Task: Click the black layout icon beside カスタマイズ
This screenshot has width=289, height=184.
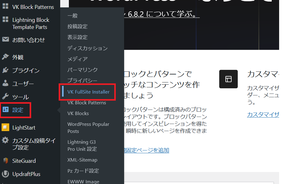Action: (228, 79)
